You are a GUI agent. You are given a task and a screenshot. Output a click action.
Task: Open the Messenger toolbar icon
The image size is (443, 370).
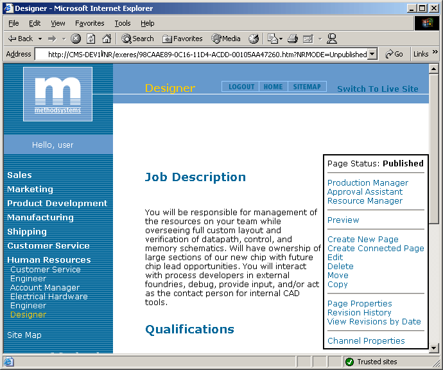pos(332,39)
